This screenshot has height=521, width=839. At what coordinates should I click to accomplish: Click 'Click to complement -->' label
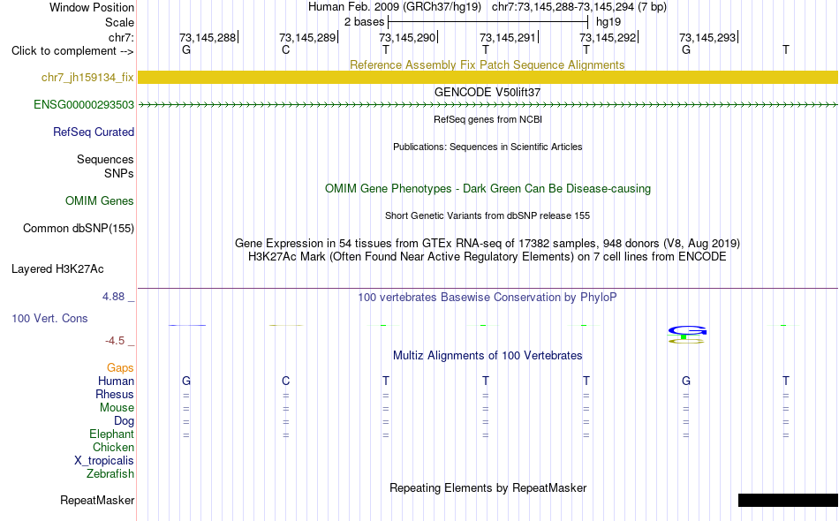click(72, 51)
